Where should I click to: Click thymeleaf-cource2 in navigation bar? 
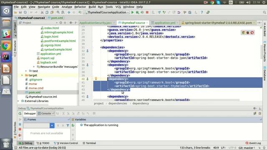(30, 18)
